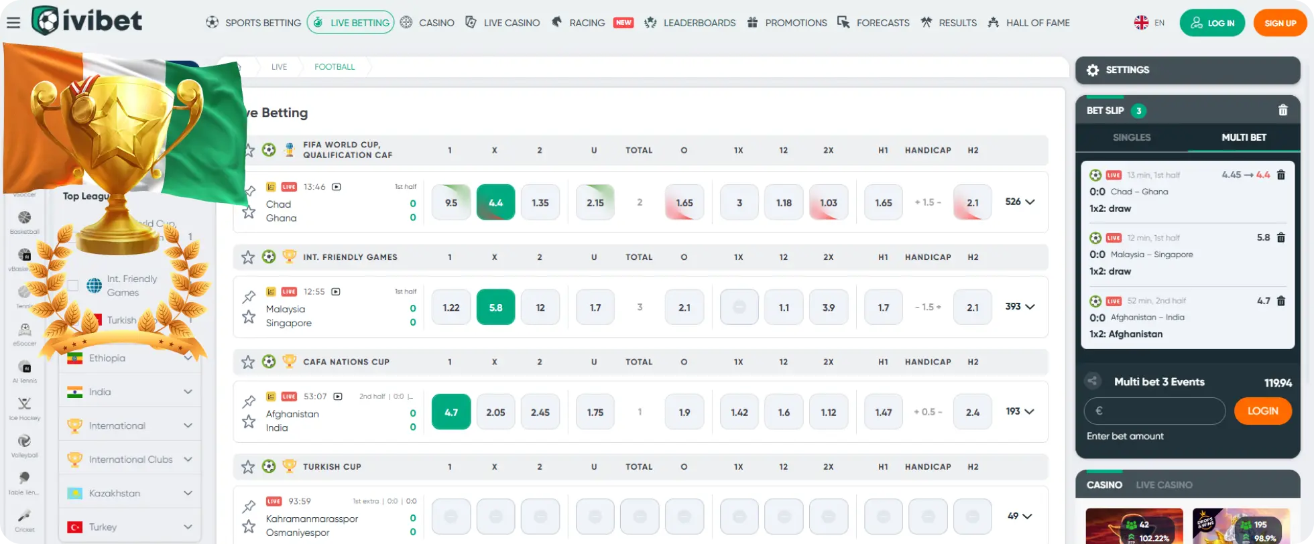Star the Malaysia vs Singapore match

pos(249,317)
